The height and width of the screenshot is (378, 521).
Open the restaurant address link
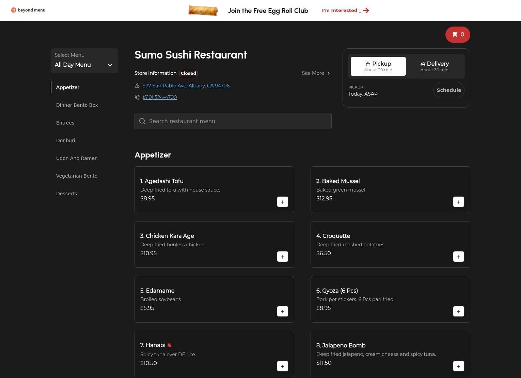[x=186, y=86]
